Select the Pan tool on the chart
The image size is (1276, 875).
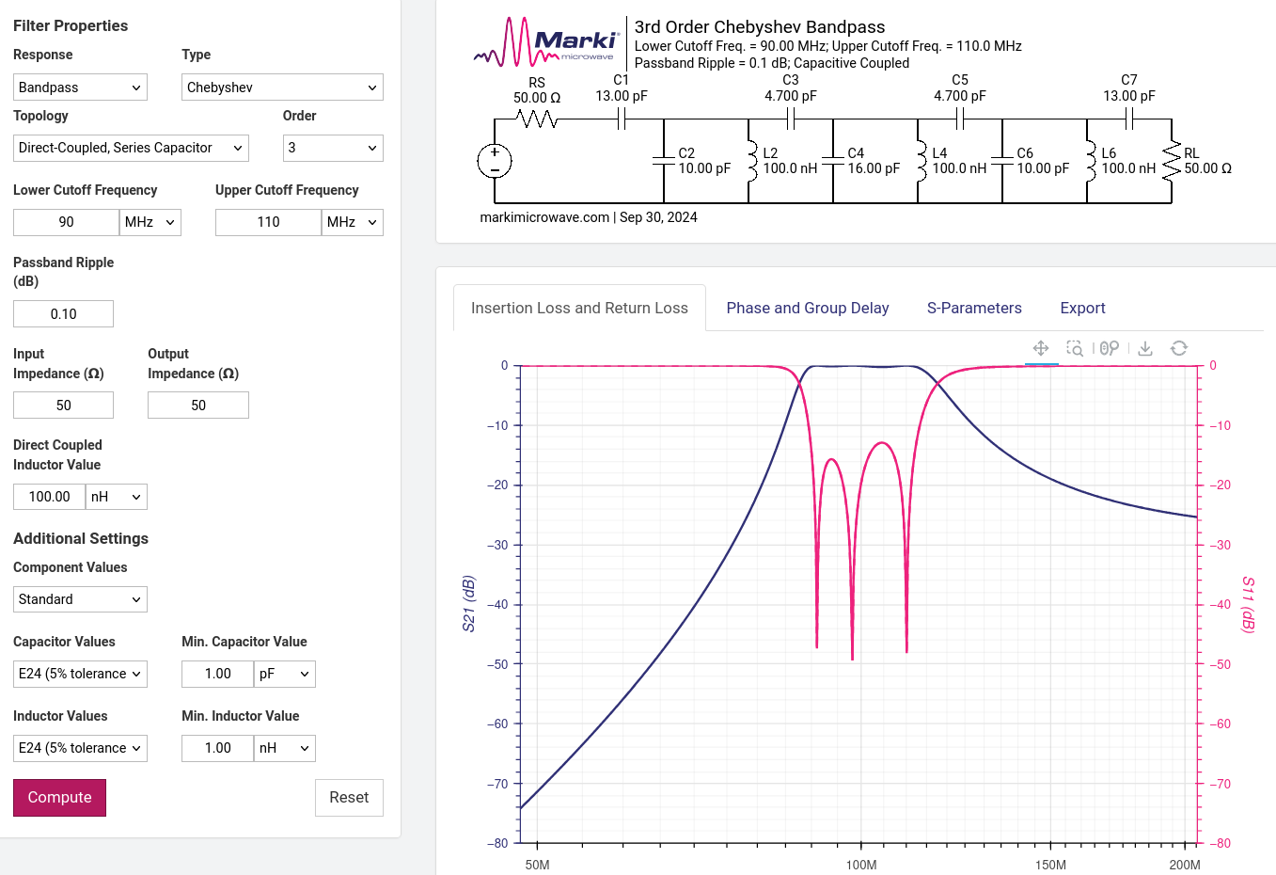click(x=1041, y=348)
